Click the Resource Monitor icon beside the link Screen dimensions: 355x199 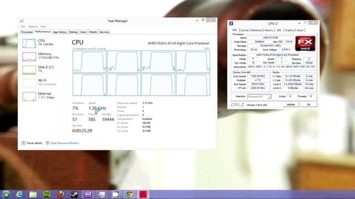pyautogui.click(x=48, y=143)
